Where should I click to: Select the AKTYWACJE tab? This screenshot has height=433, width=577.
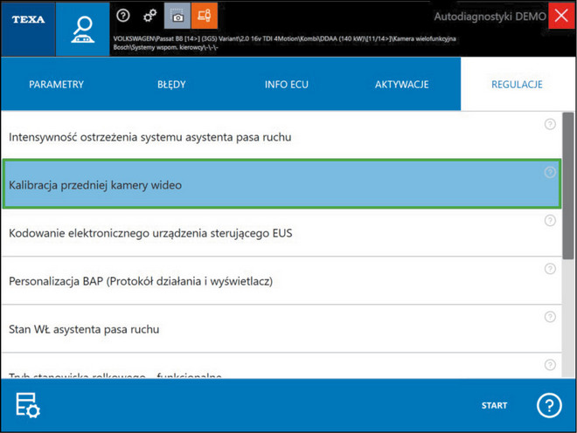[x=401, y=85]
